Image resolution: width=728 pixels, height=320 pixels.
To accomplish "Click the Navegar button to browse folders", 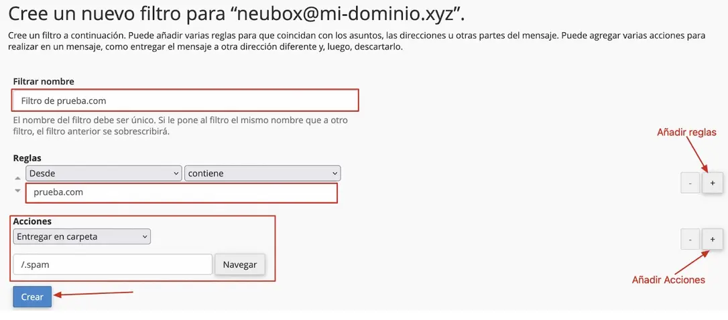I will tap(240, 264).
